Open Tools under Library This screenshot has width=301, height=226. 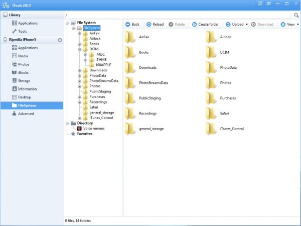pos(20,31)
